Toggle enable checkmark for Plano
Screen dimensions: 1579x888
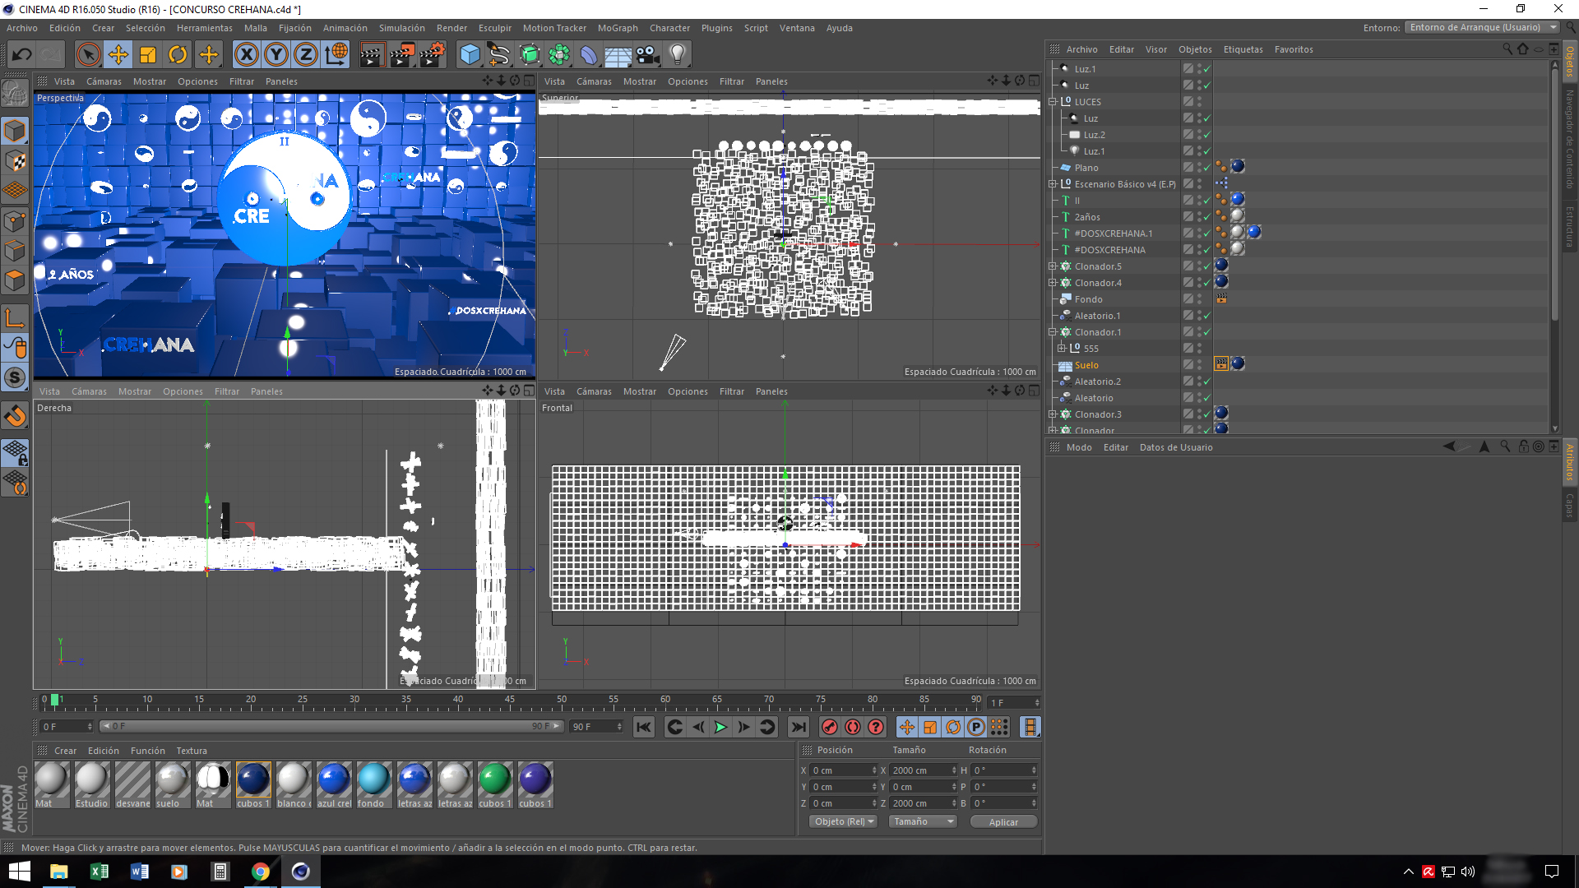click(x=1206, y=168)
